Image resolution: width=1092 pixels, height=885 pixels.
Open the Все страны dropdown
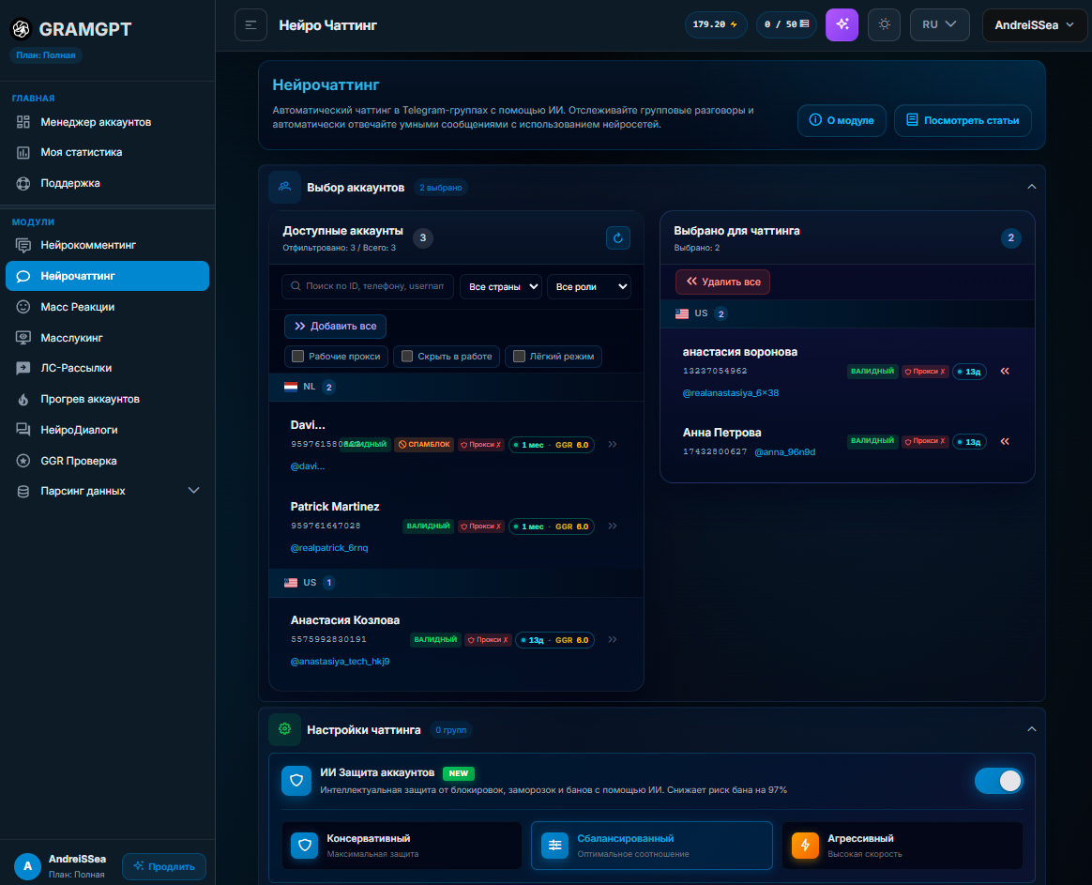(x=501, y=286)
